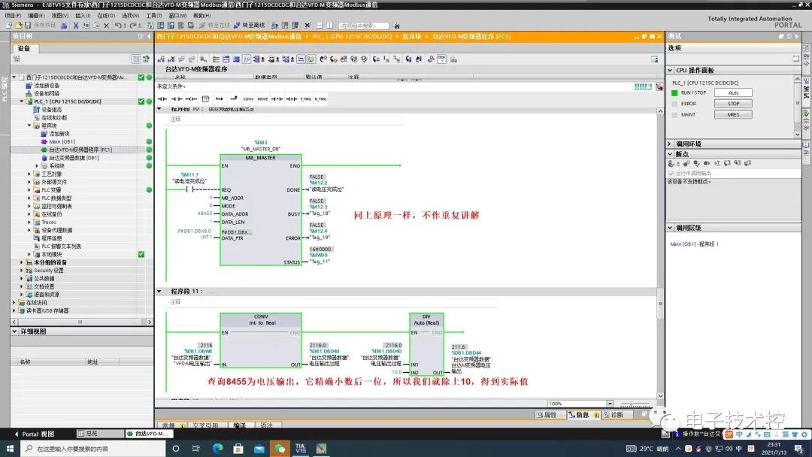This screenshot has height=457, width=812.
Task: Collapse network 程序段 11
Action: click(x=159, y=292)
